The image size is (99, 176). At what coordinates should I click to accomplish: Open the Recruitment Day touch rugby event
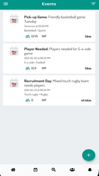[49, 91]
